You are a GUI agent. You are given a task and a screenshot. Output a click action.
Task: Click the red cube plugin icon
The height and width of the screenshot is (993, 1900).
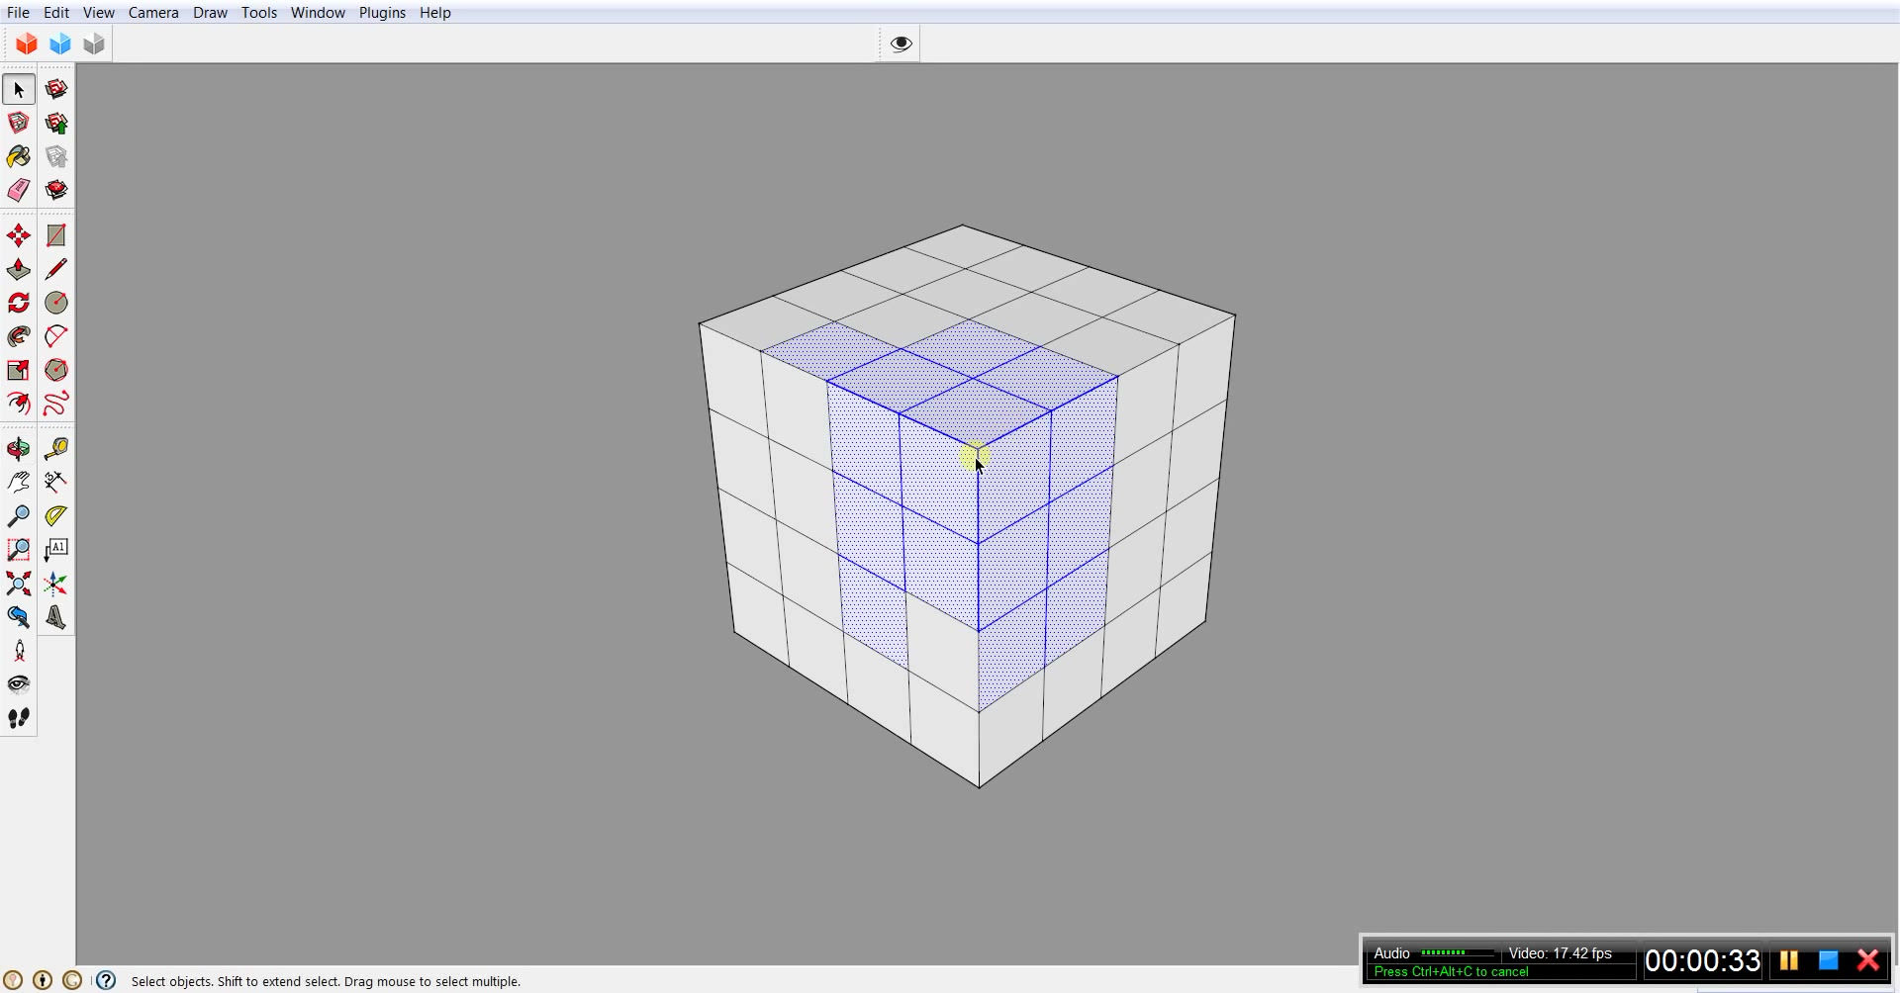[27, 44]
